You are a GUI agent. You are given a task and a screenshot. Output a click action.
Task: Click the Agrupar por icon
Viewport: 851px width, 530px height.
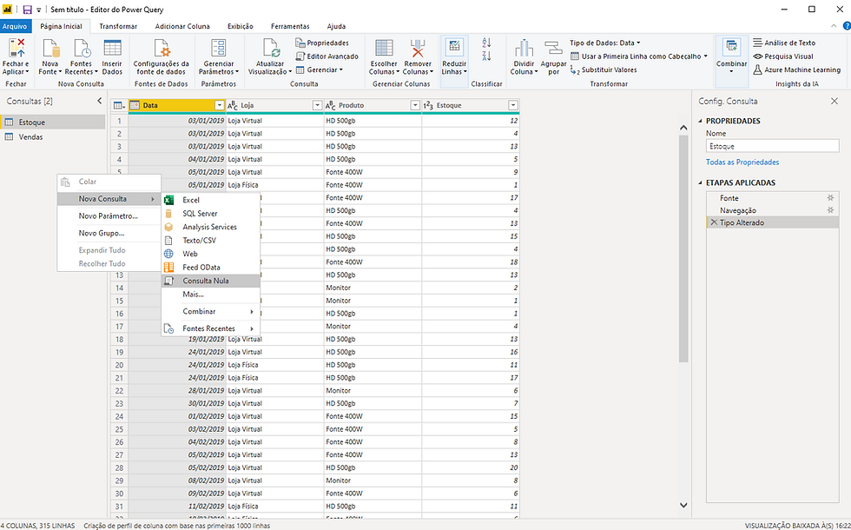coord(553,49)
